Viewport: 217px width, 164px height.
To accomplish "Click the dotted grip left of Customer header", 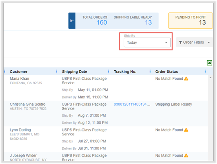I will point(5,71).
